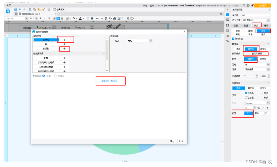This screenshot has width=277, height=167.
Task: Click the Undo arrow icon
Action: pos(20,9)
